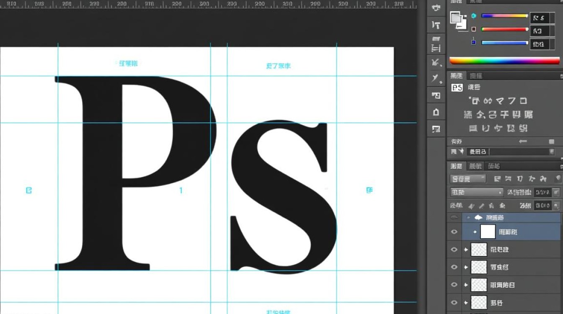Image resolution: width=563 pixels, height=314 pixels.
Task: Click the red color slider
Action: click(504, 29)
